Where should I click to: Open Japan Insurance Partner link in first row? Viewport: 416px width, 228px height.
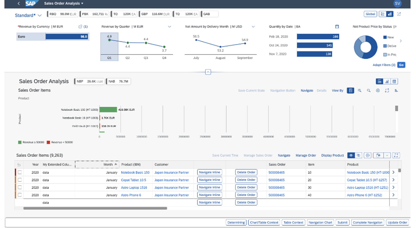172,173
